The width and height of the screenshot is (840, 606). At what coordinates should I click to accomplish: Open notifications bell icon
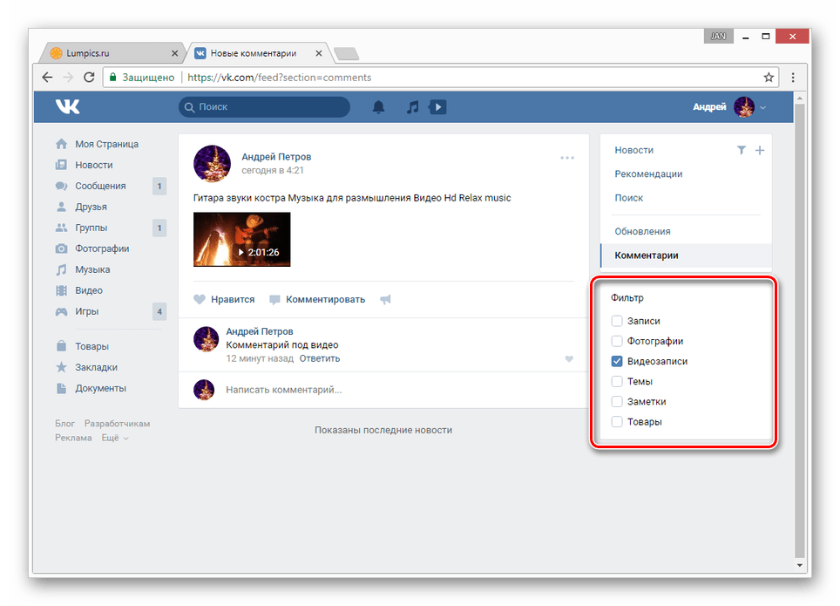[x=378, y=106]
